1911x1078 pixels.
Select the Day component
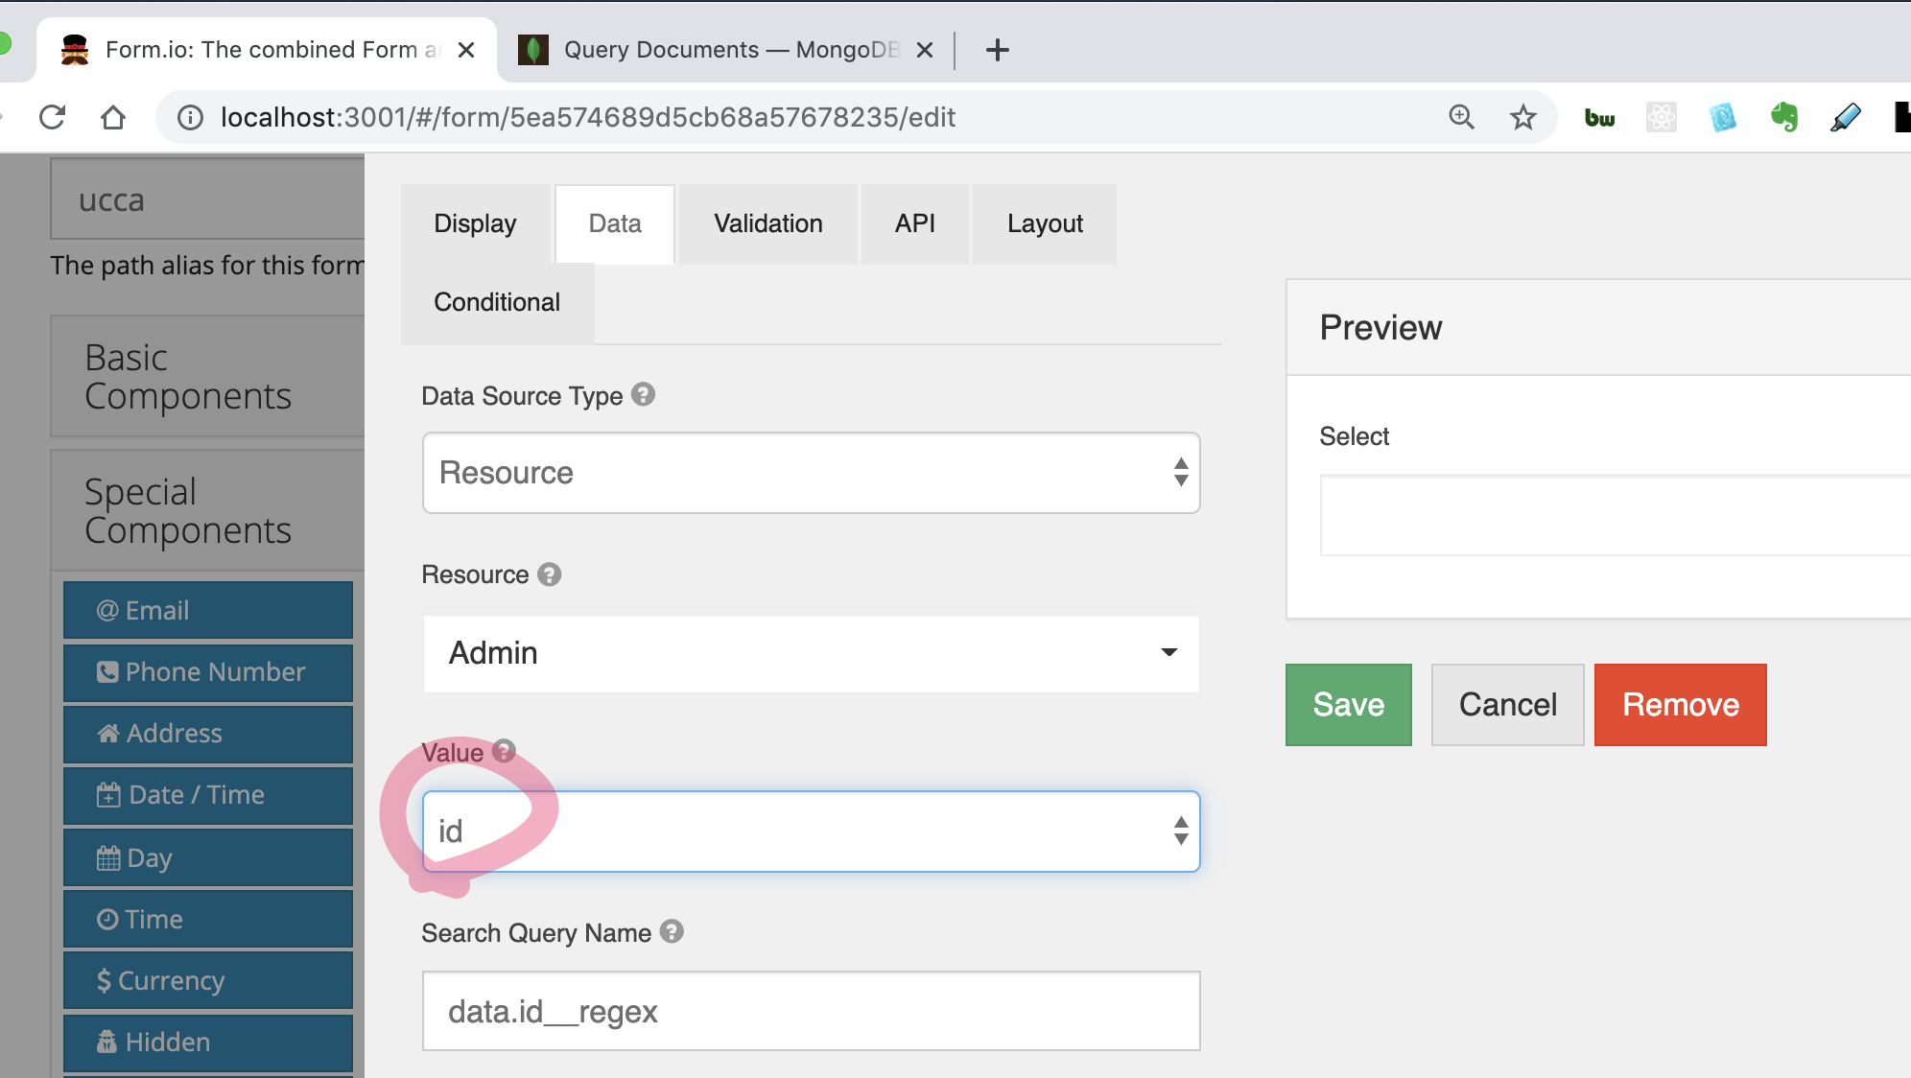click(x=207, y=857)
